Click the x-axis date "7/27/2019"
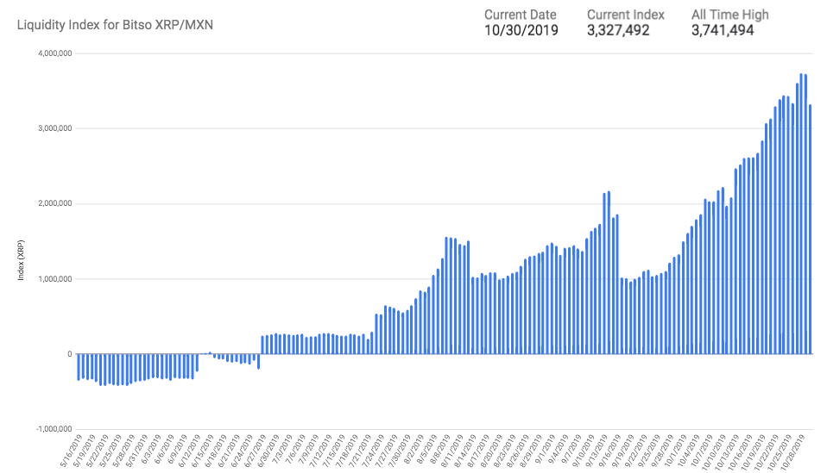 tap(384, 450)
